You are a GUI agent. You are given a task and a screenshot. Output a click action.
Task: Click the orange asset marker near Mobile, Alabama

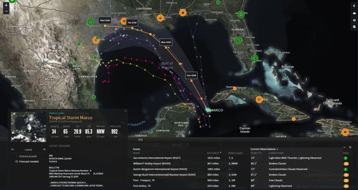click(183, 13)
